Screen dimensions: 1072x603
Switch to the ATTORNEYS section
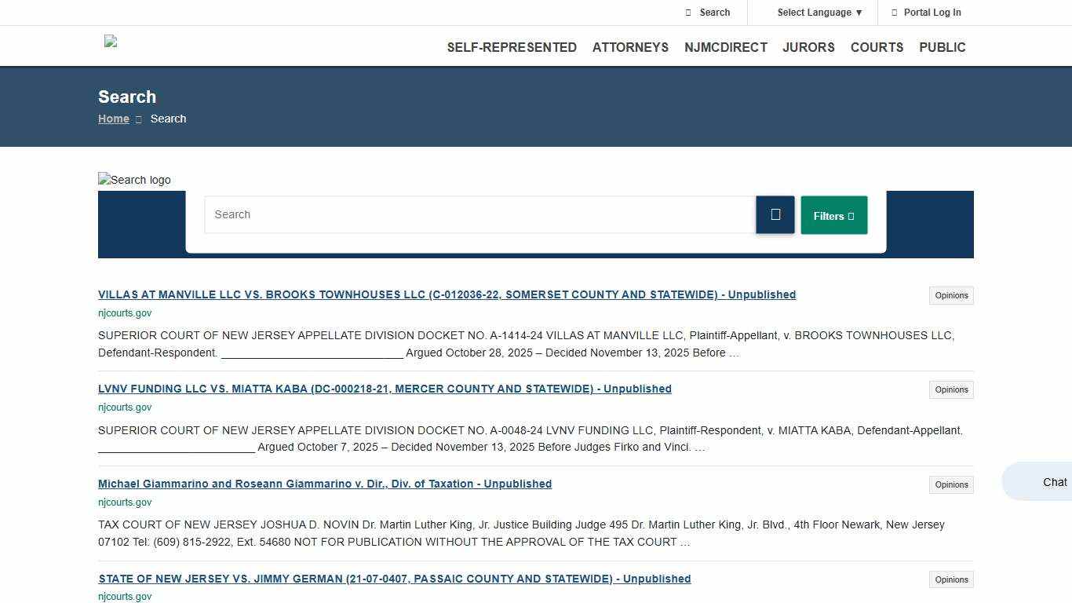pos(630,47)
